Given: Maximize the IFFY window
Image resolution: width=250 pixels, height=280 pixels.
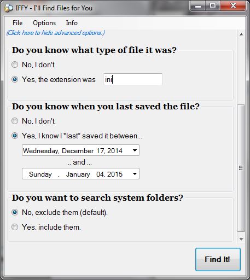Looking at the screenshot, I should click(x=213, y=6).
